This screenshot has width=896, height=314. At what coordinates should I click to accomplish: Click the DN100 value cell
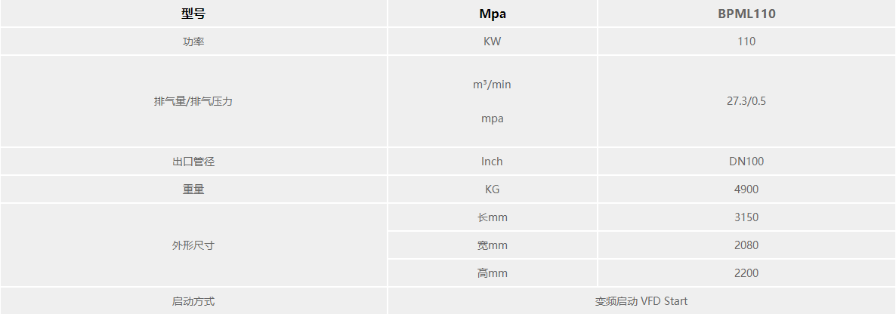tap(746, 162)
